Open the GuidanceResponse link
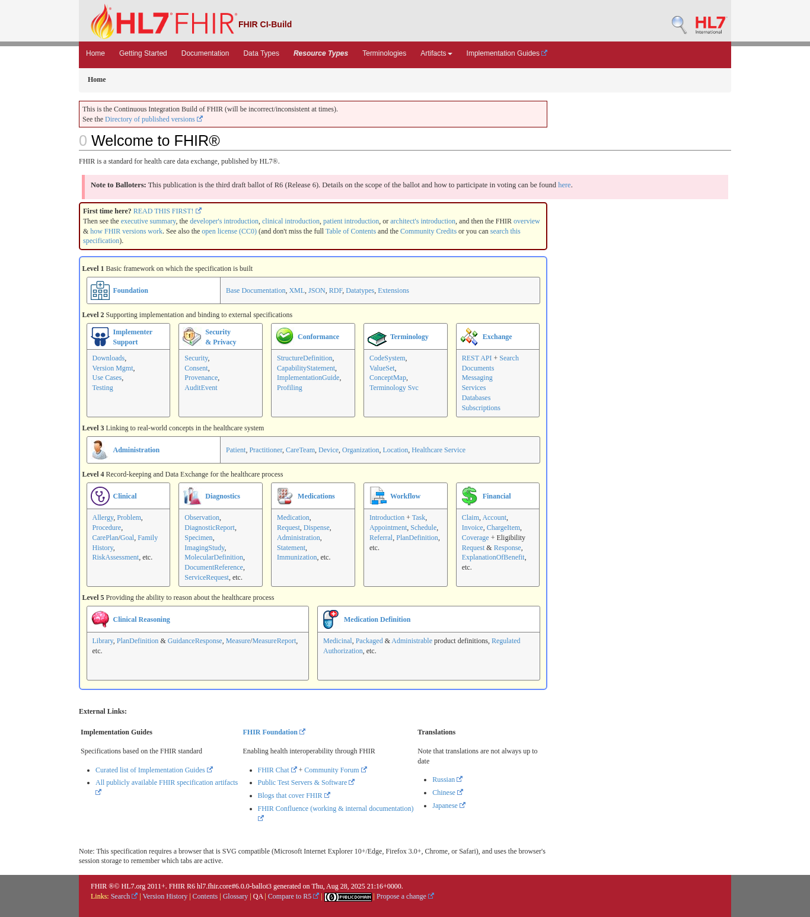 194,641
